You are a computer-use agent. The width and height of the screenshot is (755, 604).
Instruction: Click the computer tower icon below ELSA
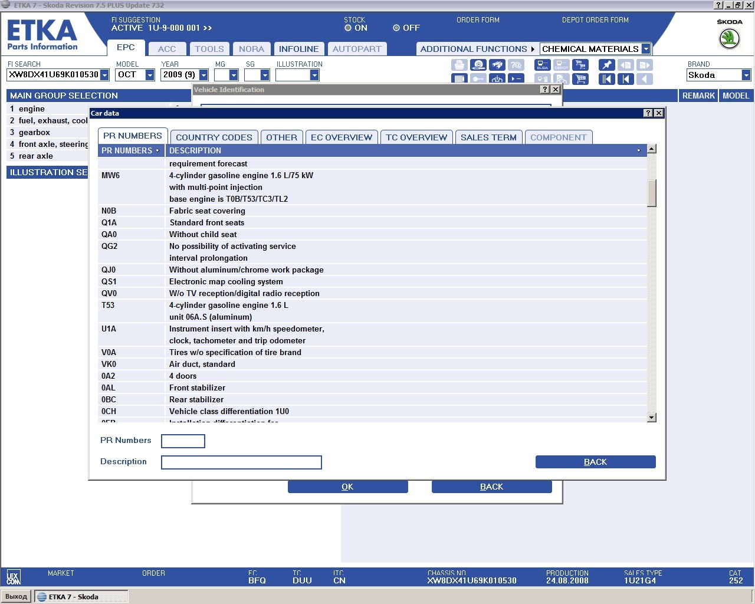pos(543,79)
